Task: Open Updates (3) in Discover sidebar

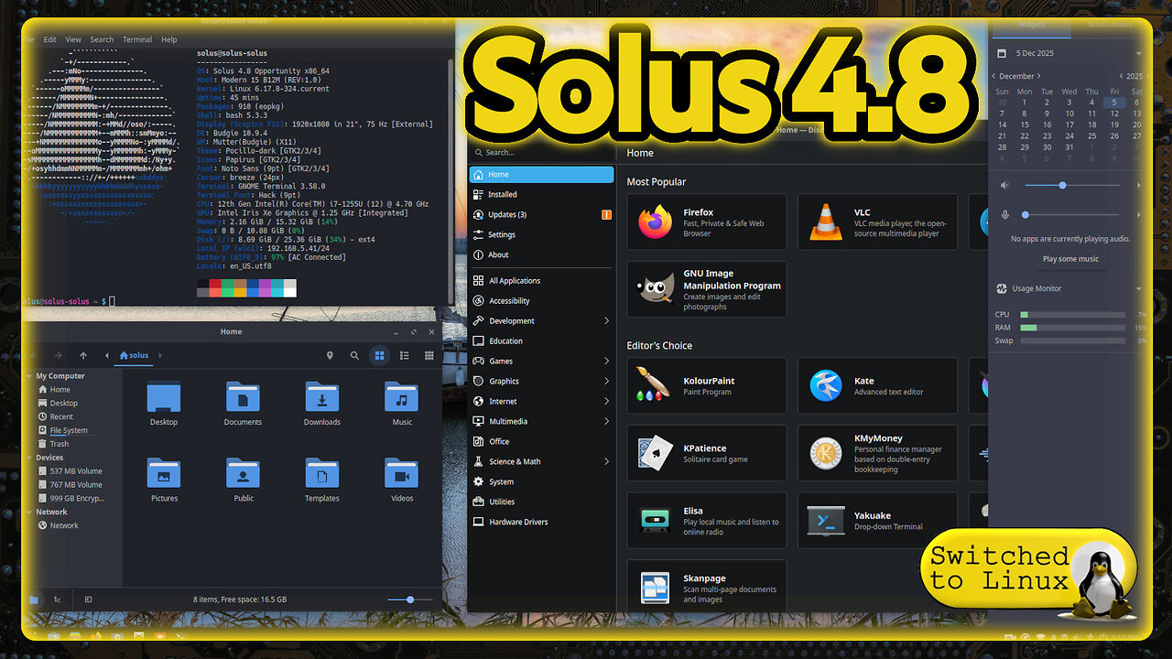Action: pos(541,214)
